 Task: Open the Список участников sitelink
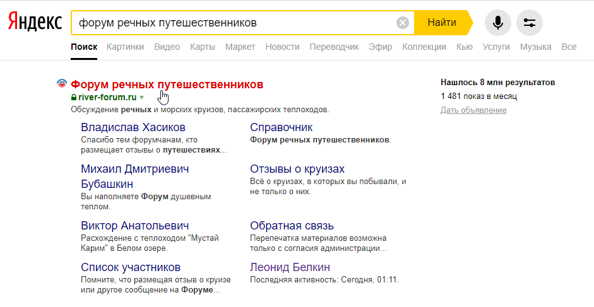click(130, 267)
